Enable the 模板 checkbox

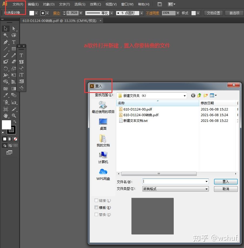(x=96, y=207)
